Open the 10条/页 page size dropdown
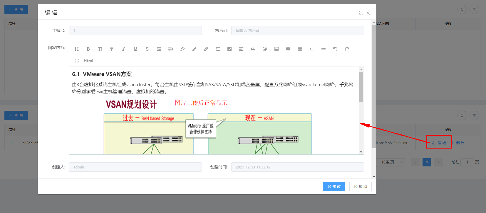 [391, 162]
